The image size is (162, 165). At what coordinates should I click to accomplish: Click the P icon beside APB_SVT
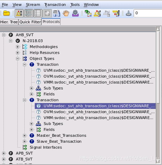[x=11, y=153]
